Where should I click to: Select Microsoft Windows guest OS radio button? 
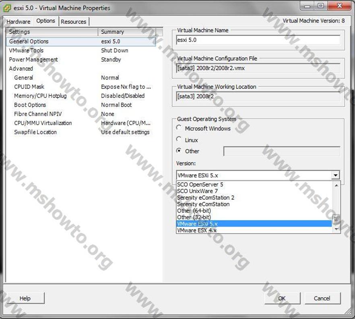pos(179,128)
